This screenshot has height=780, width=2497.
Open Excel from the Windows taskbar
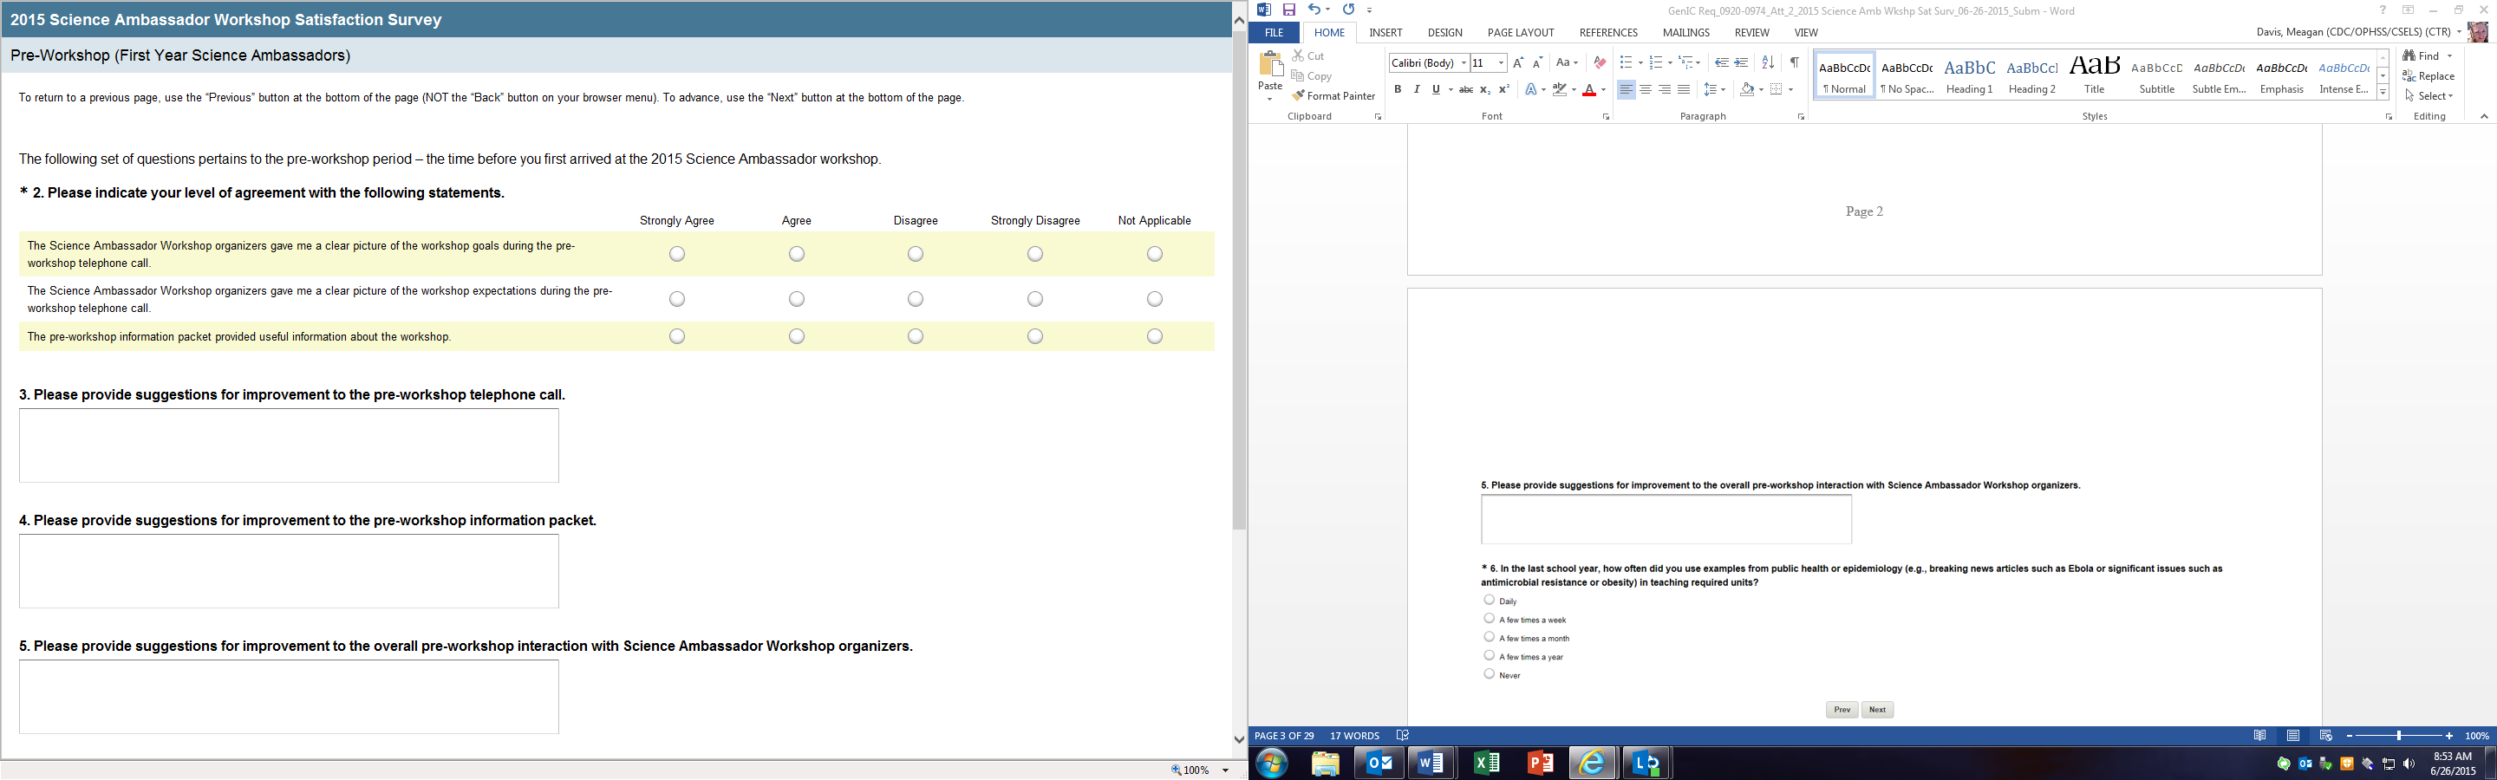[x=1486, y=764]
